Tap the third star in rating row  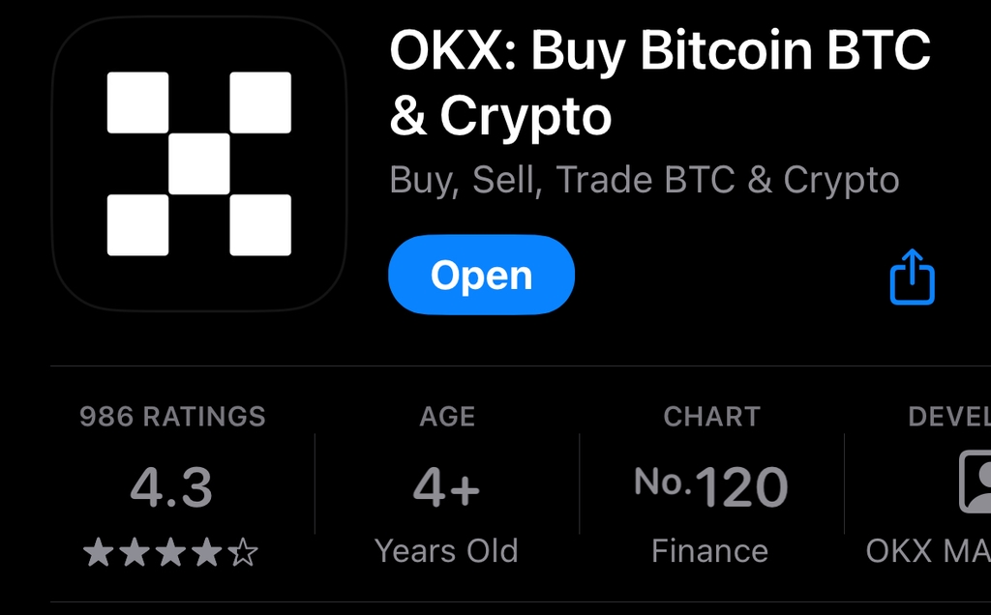[170, 553]
